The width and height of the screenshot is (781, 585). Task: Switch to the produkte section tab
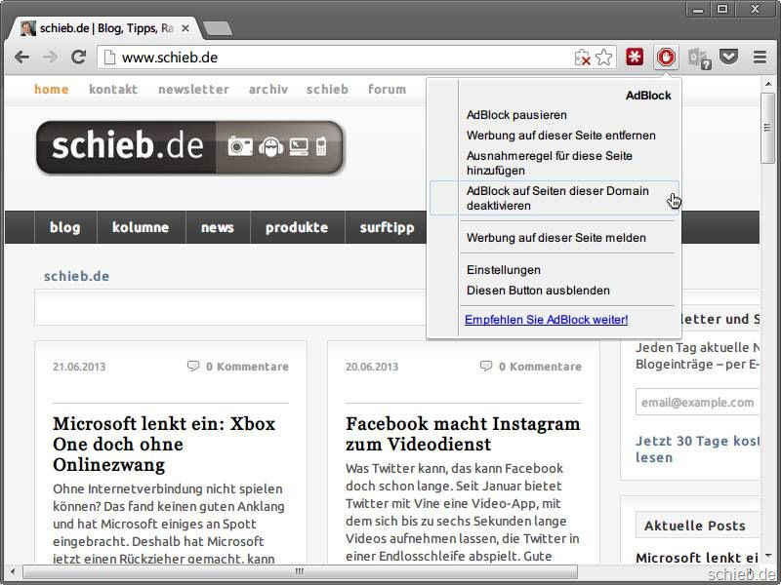click(297, 227)
